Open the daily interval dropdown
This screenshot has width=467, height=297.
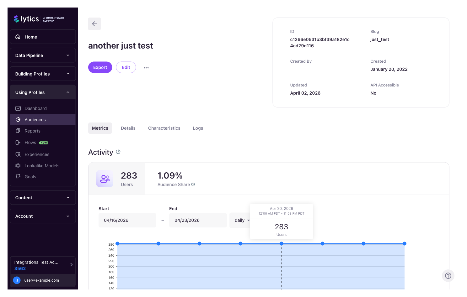click(x=242, y=220)
